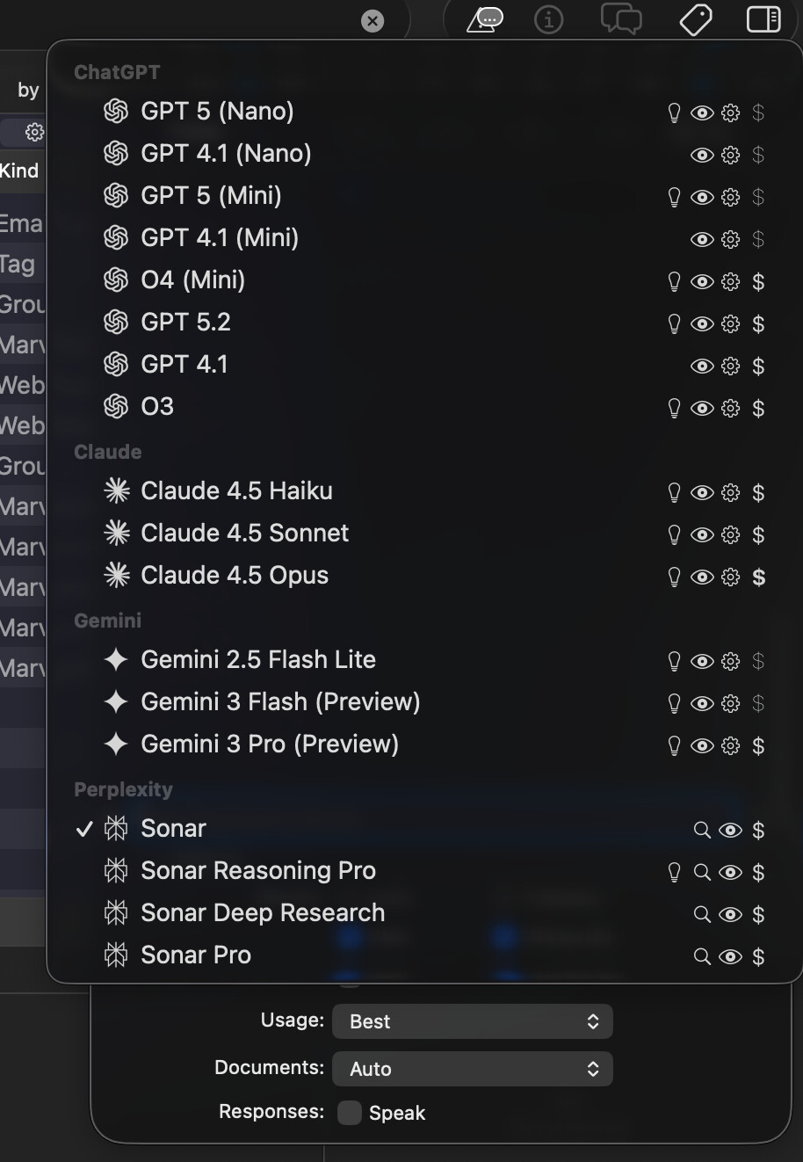This screenshot has height=1162, width=803.
Task: Enable the Speak responses checkbox
Action: 350,1113
